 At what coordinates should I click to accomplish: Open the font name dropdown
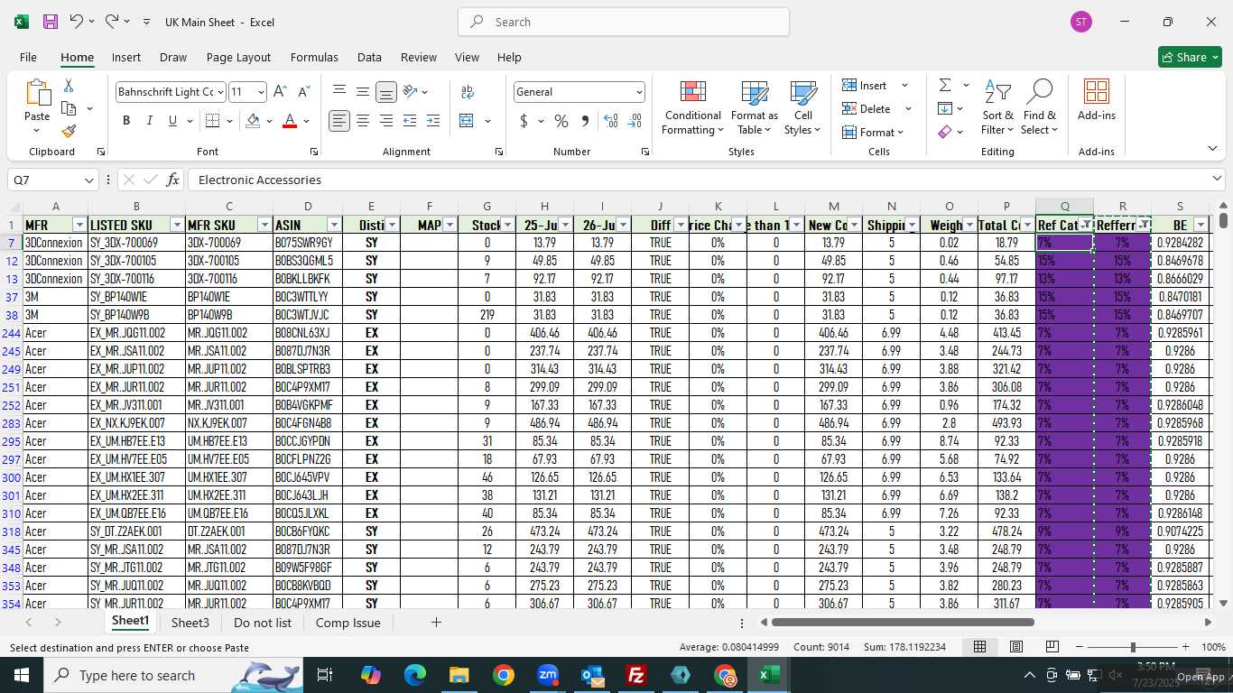[x=219, y=91]
